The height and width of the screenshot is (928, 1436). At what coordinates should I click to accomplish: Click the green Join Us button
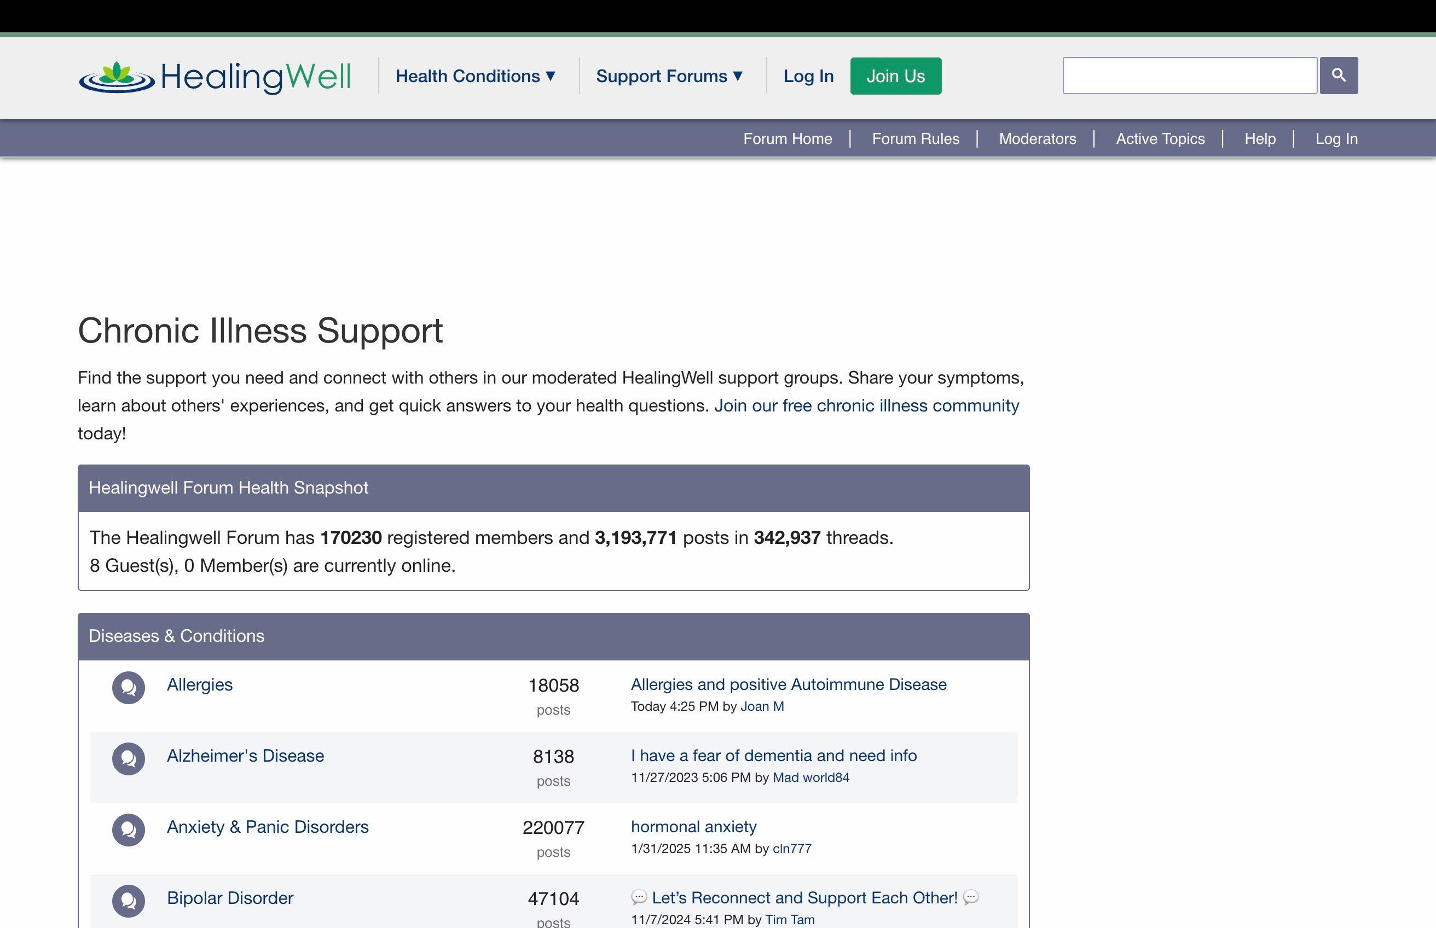(895, 76)
